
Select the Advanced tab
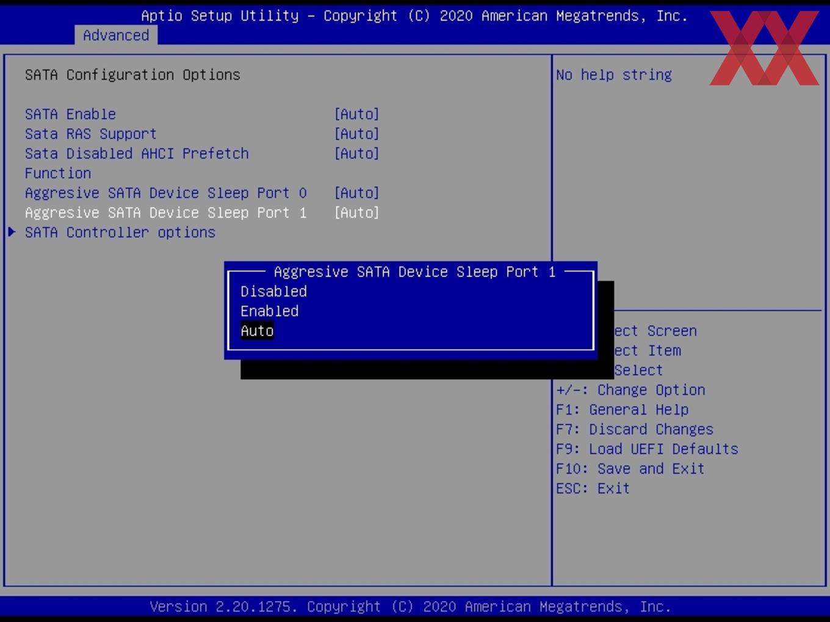pos(116,35)
